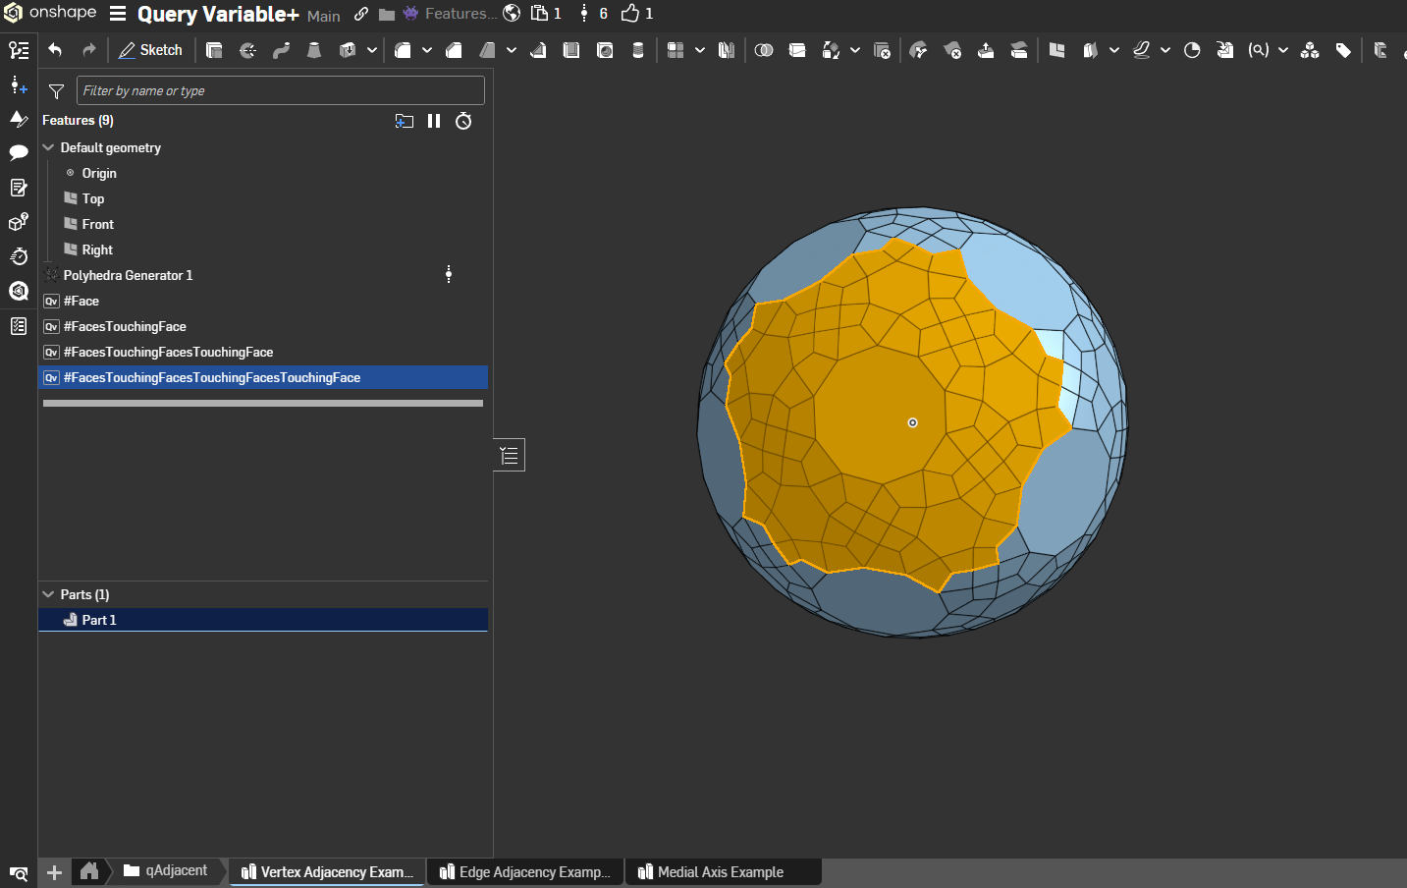This screenshot has width=1407, height=888.
Task: Toggle the feature list panel button
Action: pos(509,455)
